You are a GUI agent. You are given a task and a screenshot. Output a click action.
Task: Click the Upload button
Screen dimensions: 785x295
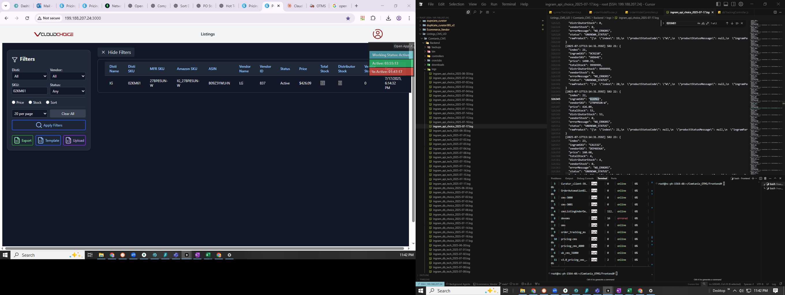pyautogui.click(x=74, y=140)
